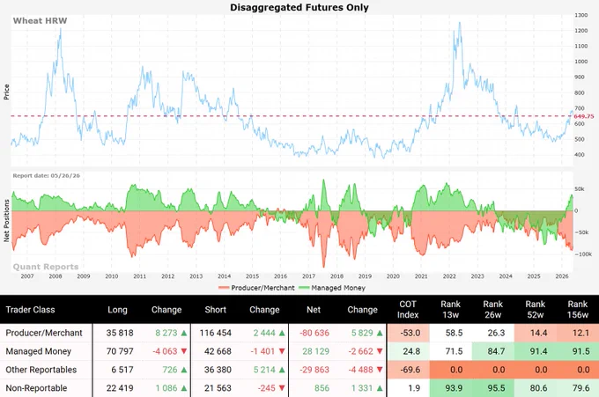599x397 pixels.
Task: Click Rank 13w cell 93.9
Action: click(451, 388)
